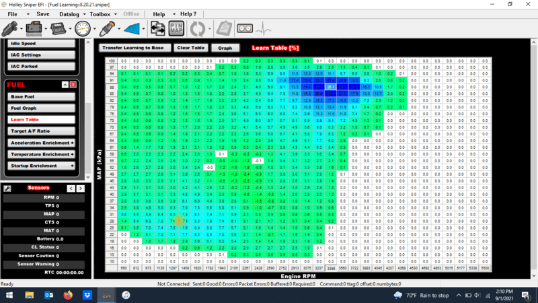Click the Graph button
Viewport: 538px width, 303px height.
pyautogui.click(x=225, y=48)
